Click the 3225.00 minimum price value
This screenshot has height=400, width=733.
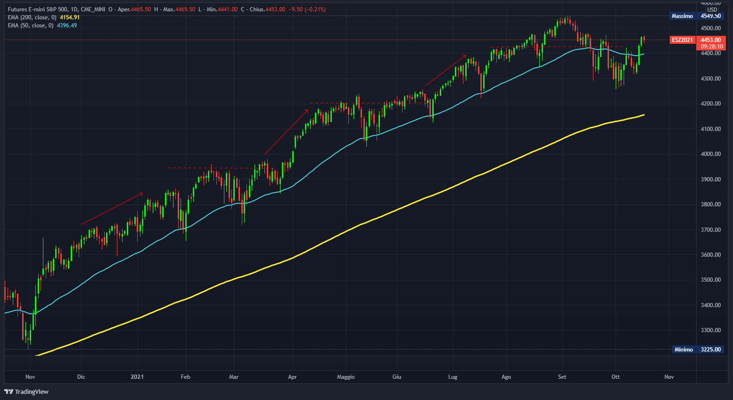click(x=711, y=350)
